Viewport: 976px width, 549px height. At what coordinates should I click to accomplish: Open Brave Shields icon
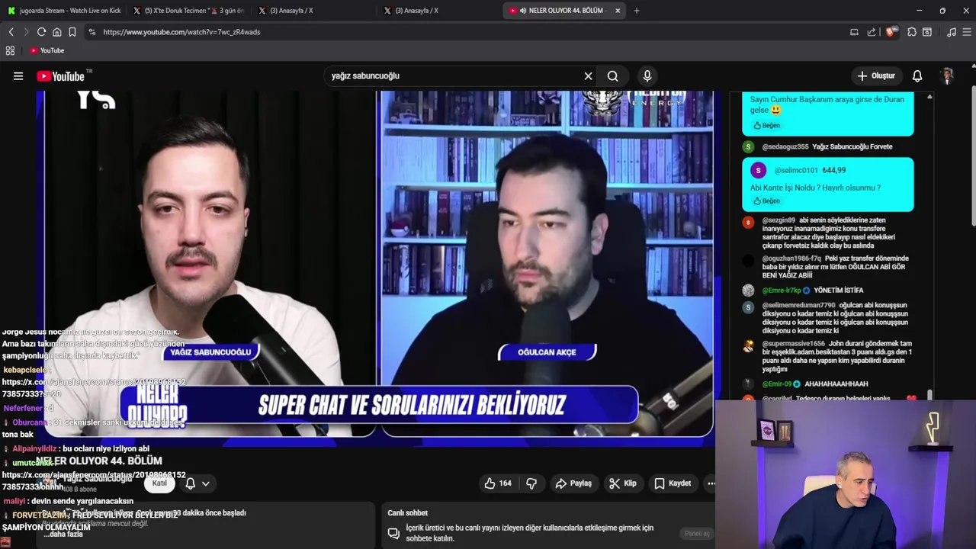[890, 32]
